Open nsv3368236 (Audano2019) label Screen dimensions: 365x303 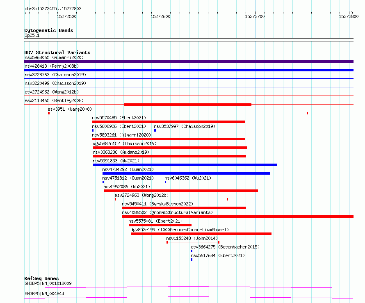click(121, 152)
